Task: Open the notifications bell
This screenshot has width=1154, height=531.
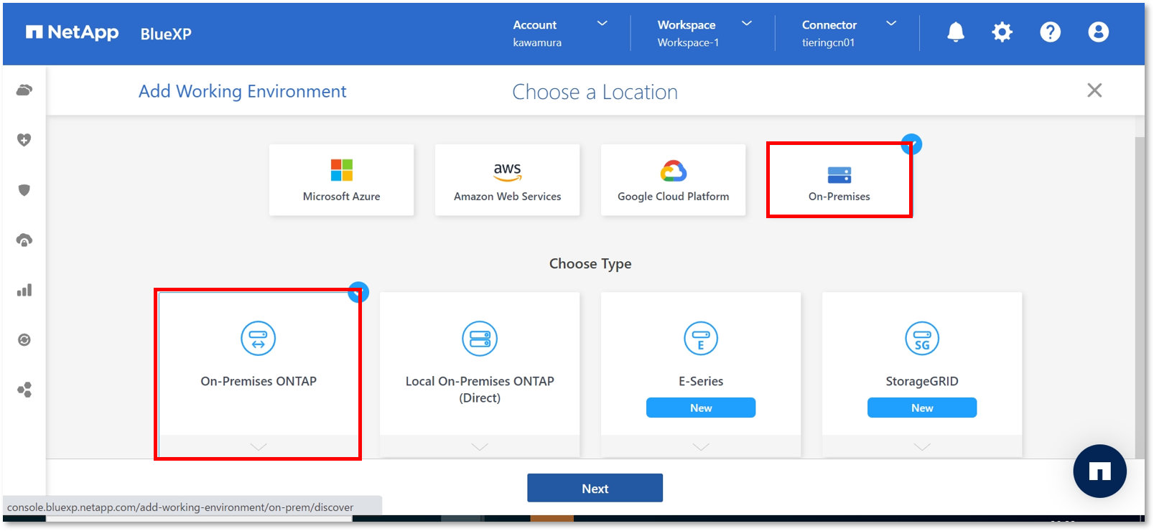Action: click(x=955, y=32)
